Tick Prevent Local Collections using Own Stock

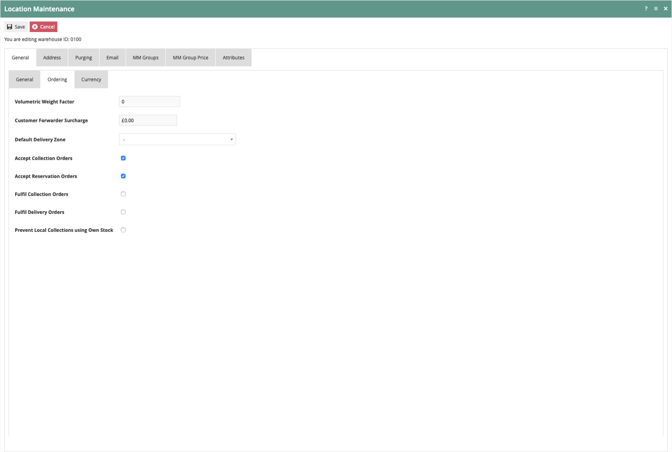[x=123, y=230]
